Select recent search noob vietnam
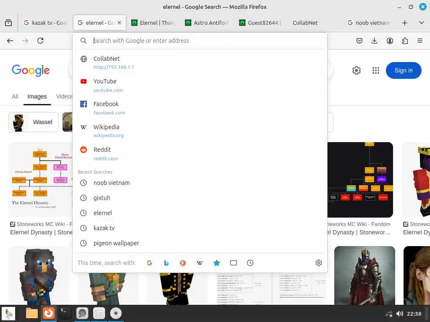This screenshot has height=322, width=430. 200,183
